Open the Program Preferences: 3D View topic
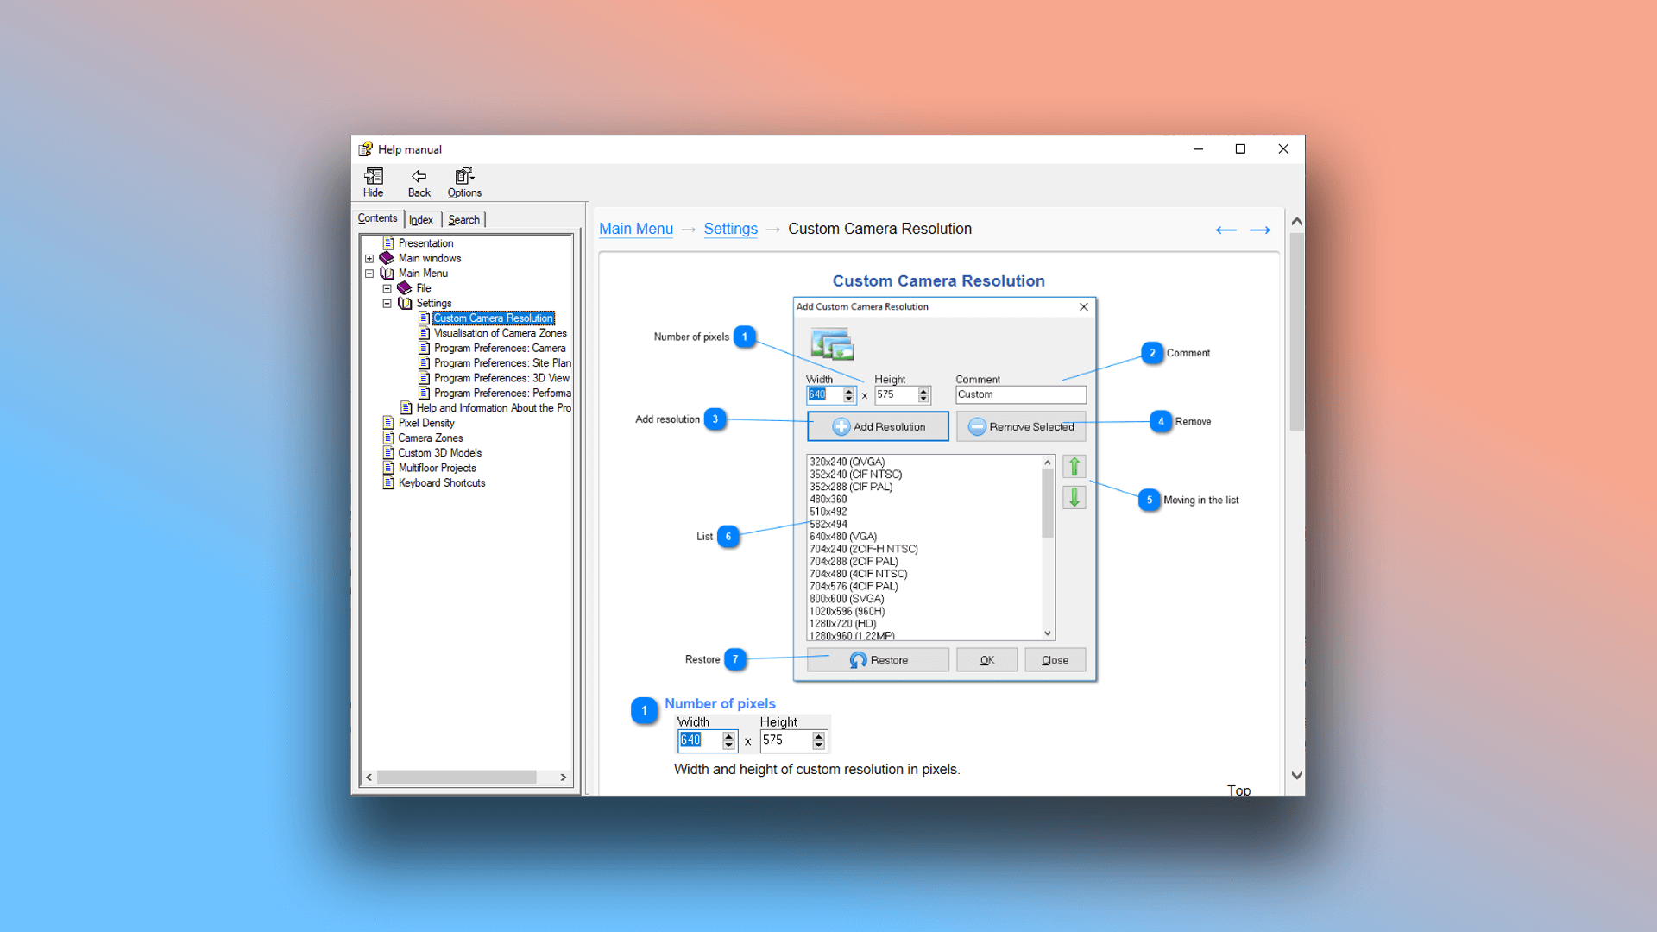Screen dimensions: 1657x932 coord(501,378)
